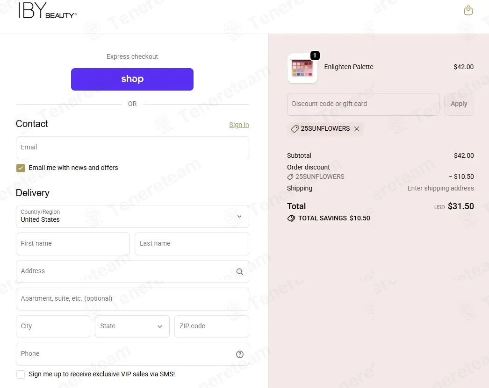
Task: Focus the ZIP code field
Action: [x=211, y=327]
